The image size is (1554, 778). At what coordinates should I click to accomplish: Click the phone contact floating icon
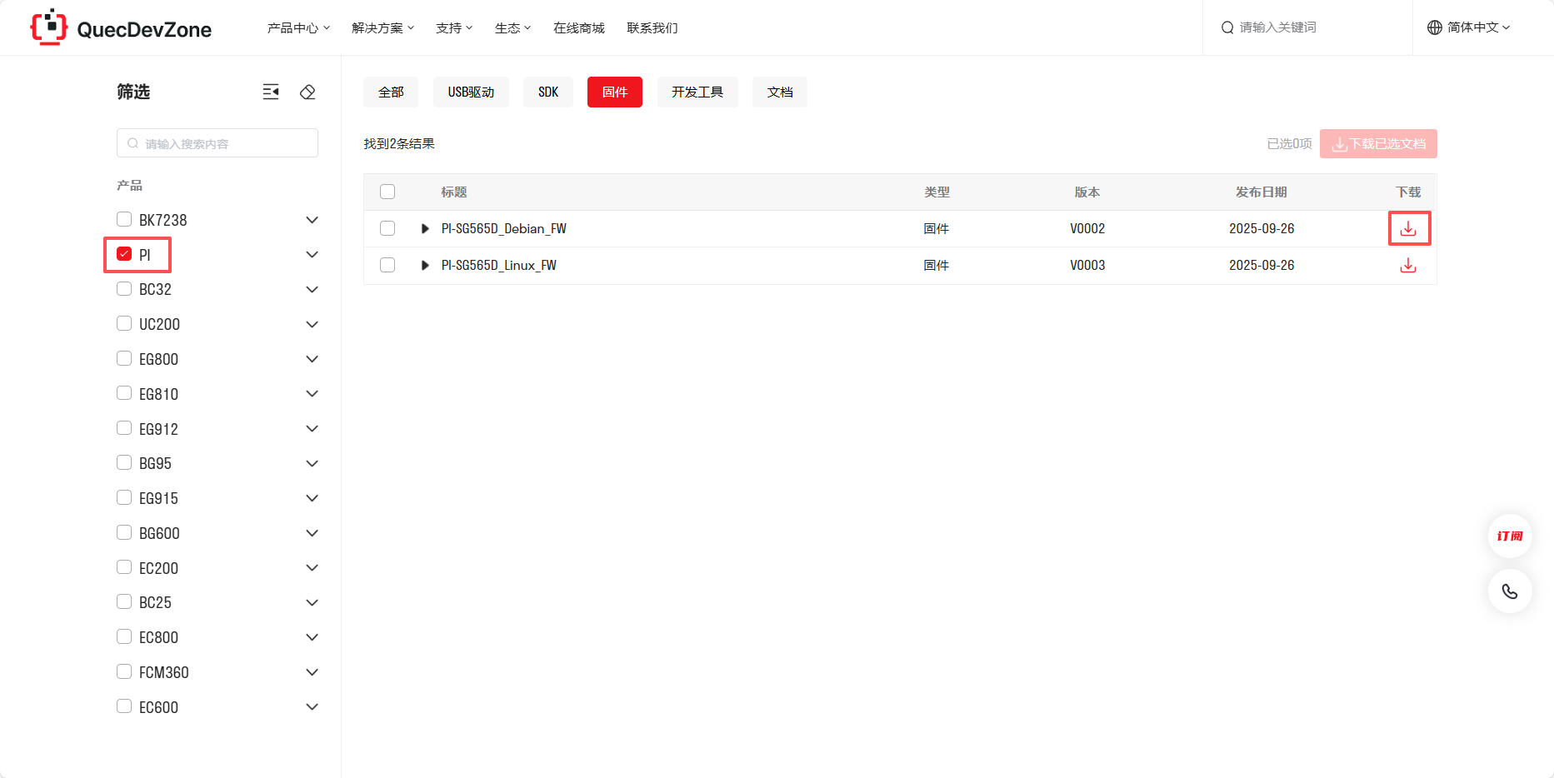(1509, 591)
